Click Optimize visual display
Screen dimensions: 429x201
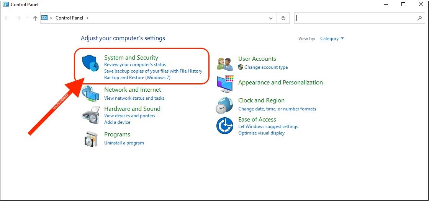coord(262,133)
